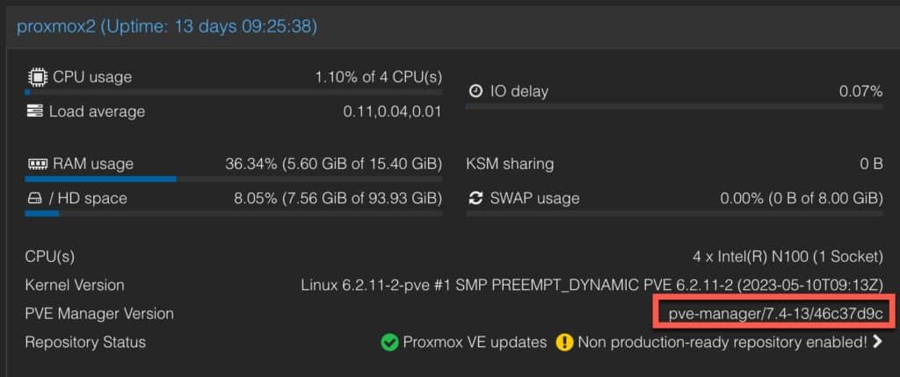Screen dimensions: 900x377
Task: Click the KSM sharing value
Action: (x=871, y=164)
